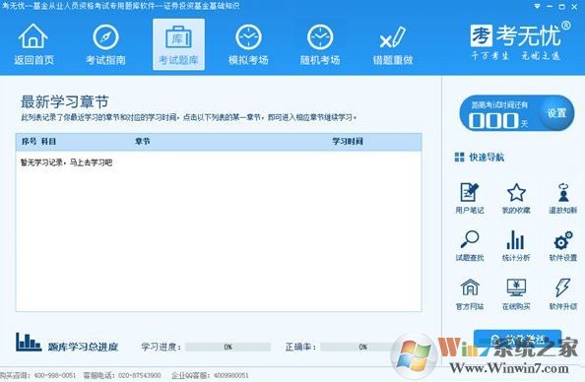
Task: Click the 最新学习章节 heading
Action: [65, 101]
